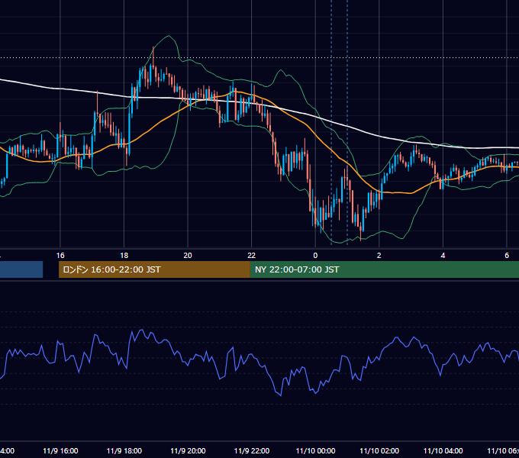Click the NY 22:00-07:00 JST session bar

click(x=384, y=269)
